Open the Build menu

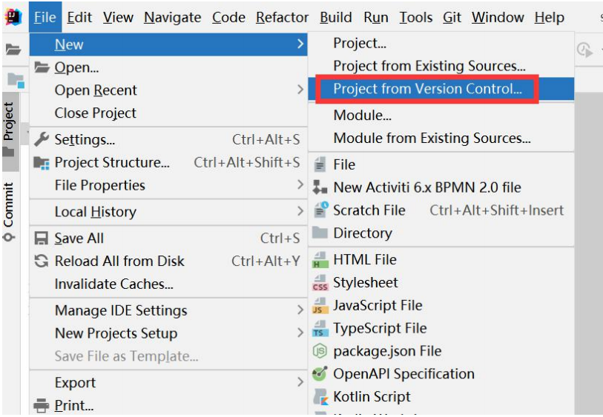(336, 17)
